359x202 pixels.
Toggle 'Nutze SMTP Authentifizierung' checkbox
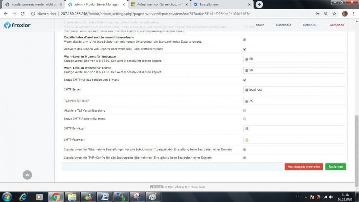tap(244, 119)
